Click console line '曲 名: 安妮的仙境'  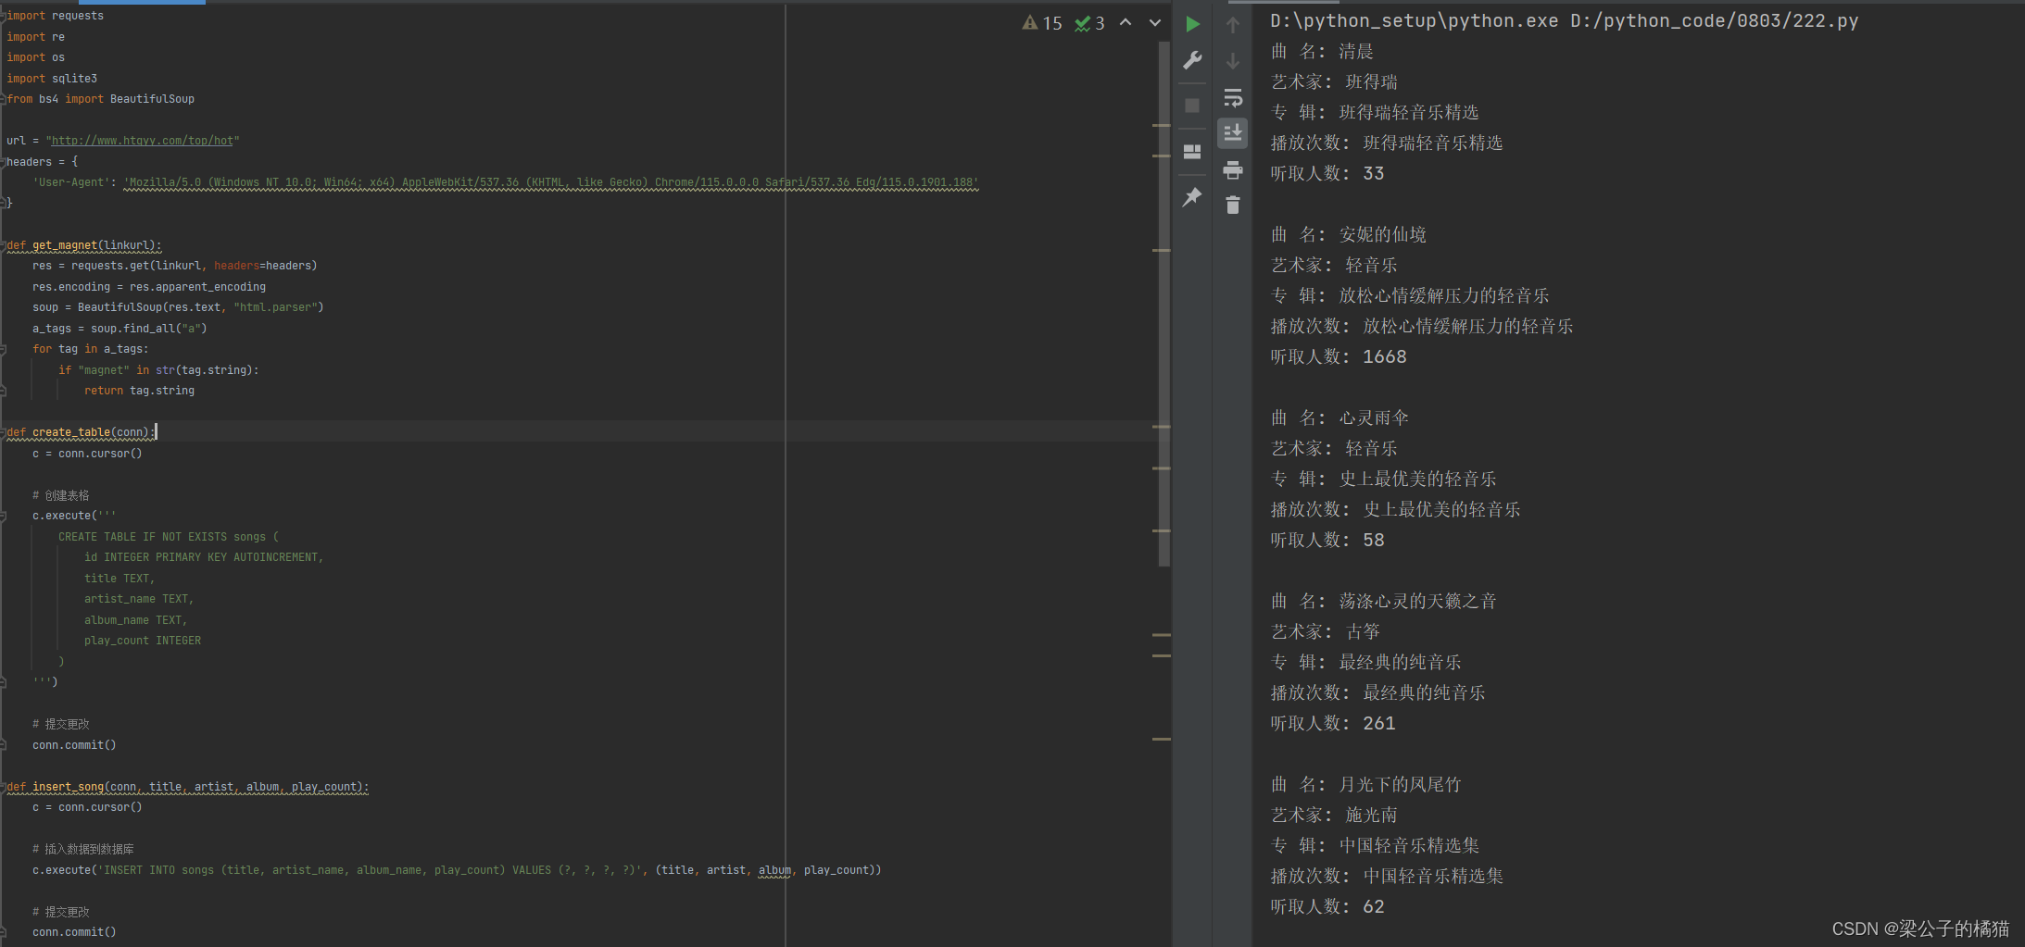point(1349,235)
